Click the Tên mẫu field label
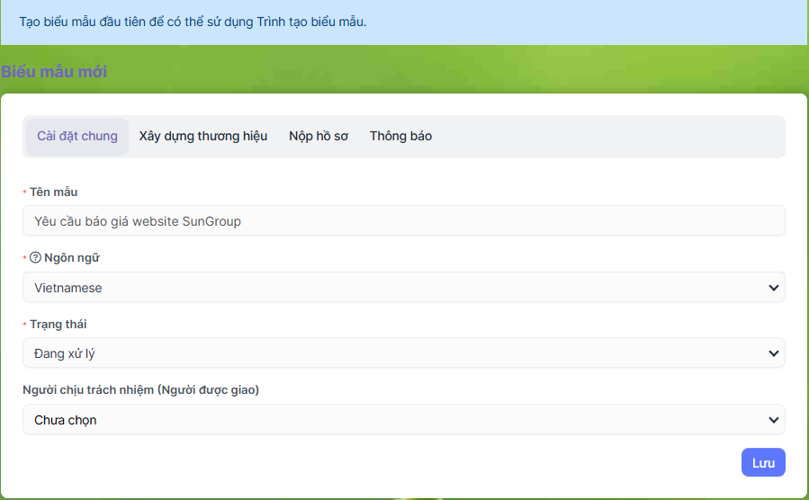 pyautogui.click(x=53, y=192)
